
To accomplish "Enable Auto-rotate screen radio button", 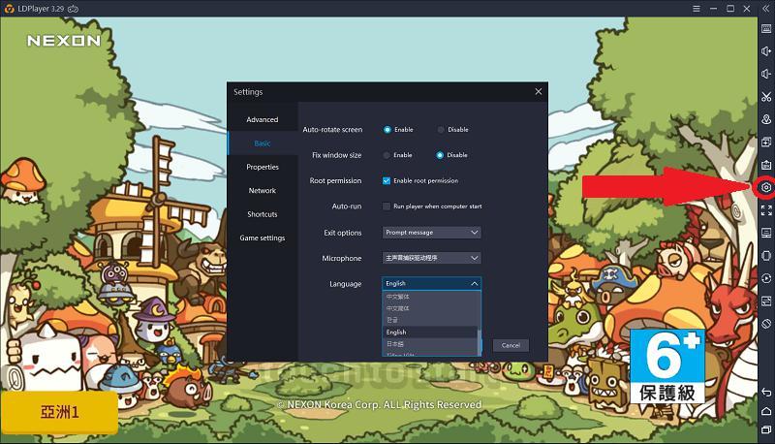I will (387, 130).
